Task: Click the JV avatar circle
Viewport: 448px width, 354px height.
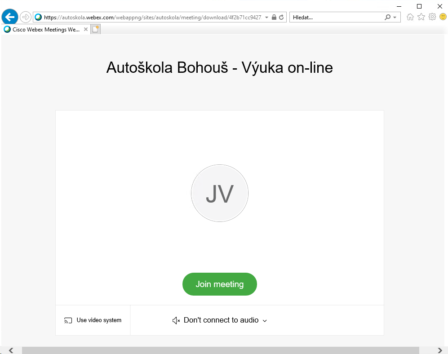Action: coord(220,193)
